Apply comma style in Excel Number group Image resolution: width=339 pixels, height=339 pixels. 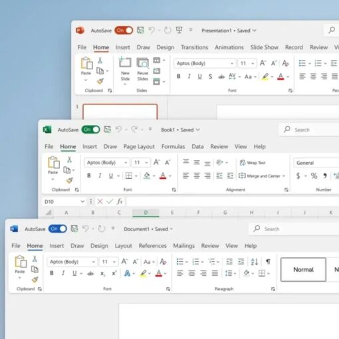pyautogui.click(x=325, y=176)
